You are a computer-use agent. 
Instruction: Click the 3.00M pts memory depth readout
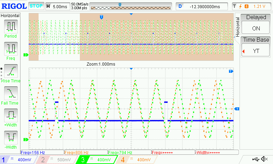click(79, 8)
